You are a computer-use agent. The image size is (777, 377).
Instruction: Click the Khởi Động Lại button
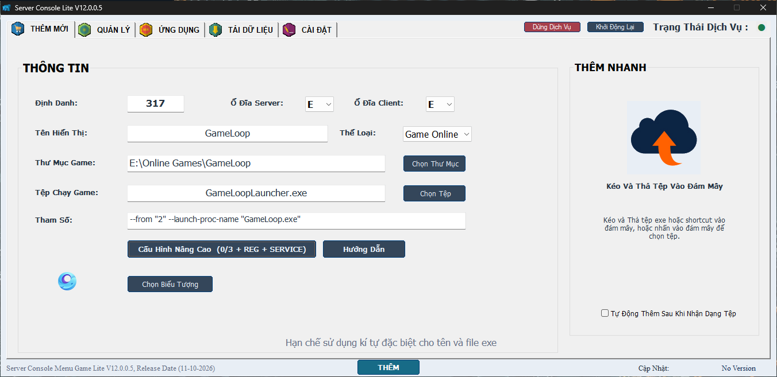pos(616,27)
